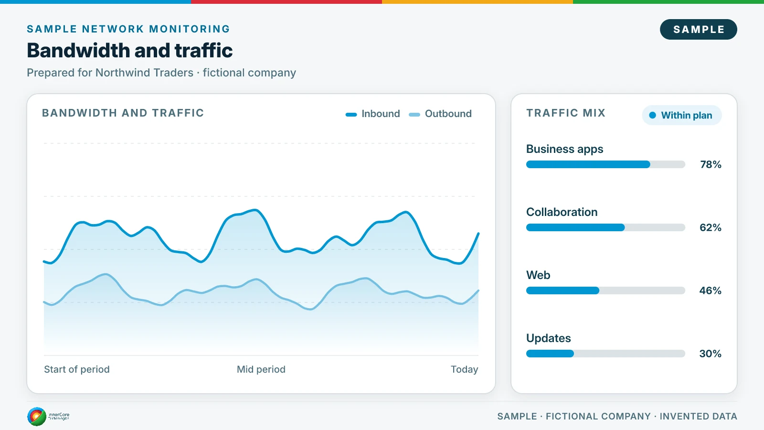Click the Business apps progress bar

pos(605,164)
